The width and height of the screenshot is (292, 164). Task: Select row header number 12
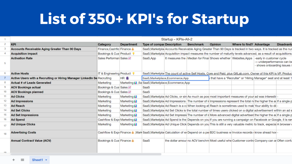(5, 101)
